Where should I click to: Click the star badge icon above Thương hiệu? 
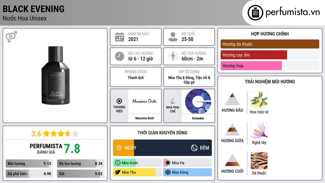click(x=119, y=101)
